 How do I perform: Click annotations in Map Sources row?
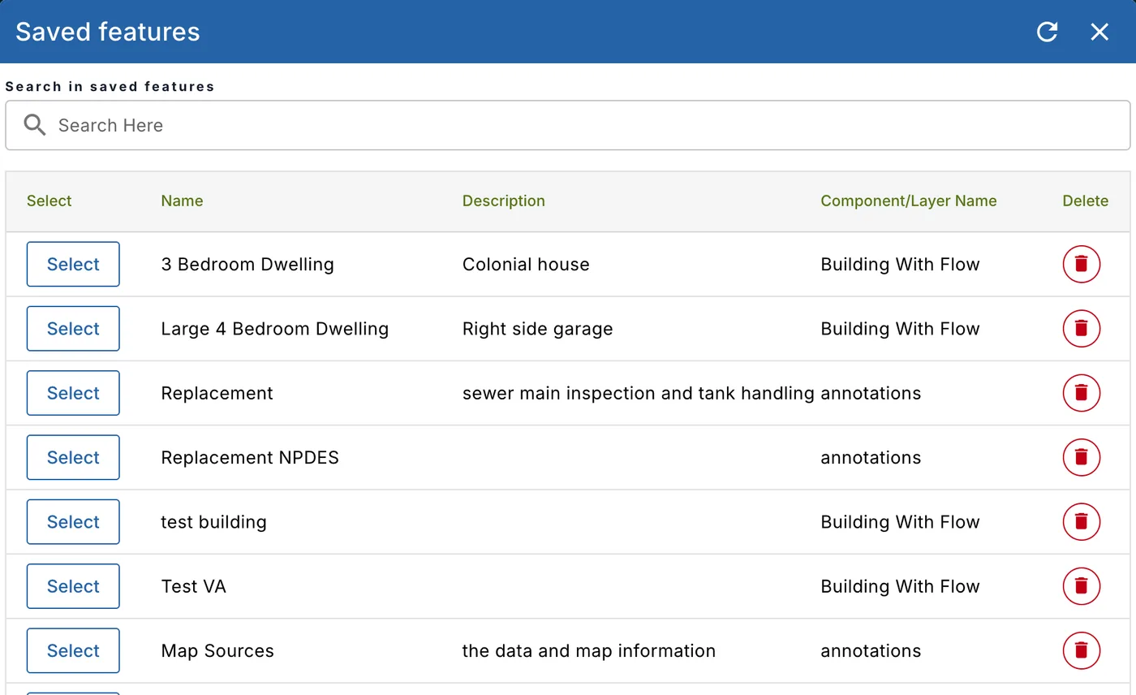[x=871, y=650]
